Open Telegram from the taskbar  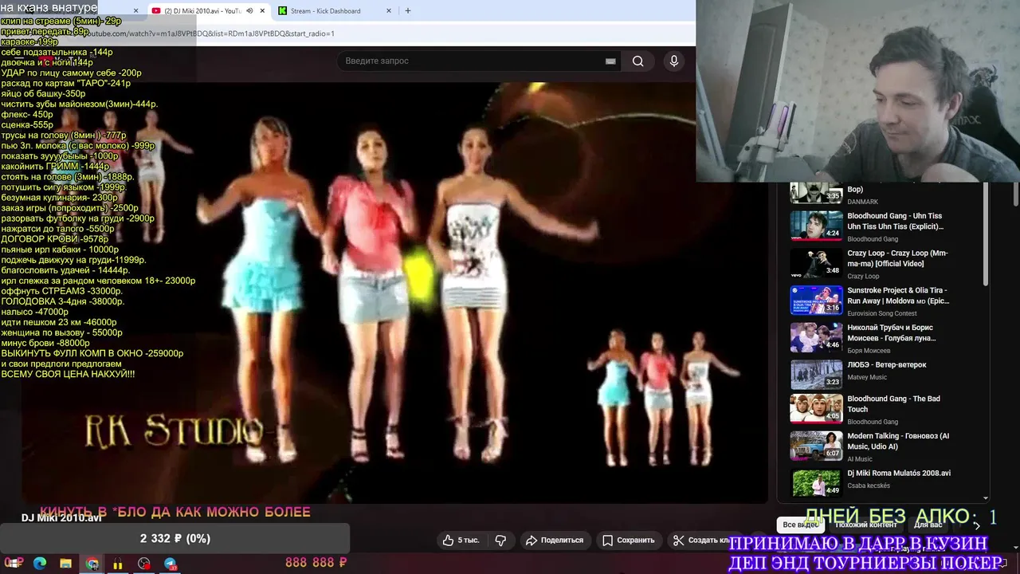(171, 564)
